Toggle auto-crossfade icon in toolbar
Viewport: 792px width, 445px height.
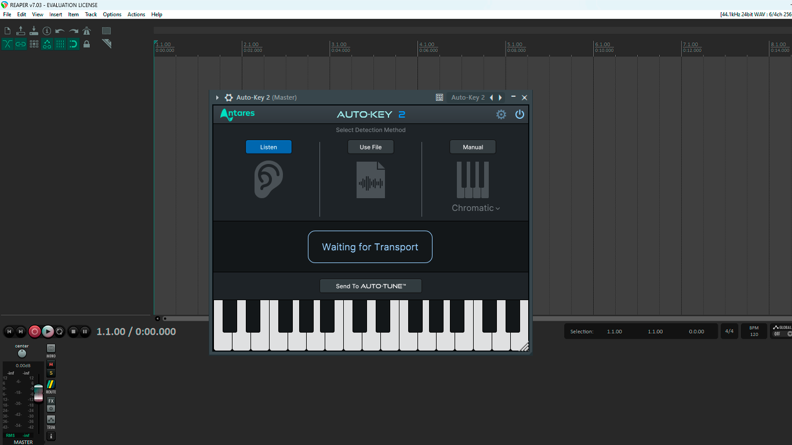(x=8, y=44)
